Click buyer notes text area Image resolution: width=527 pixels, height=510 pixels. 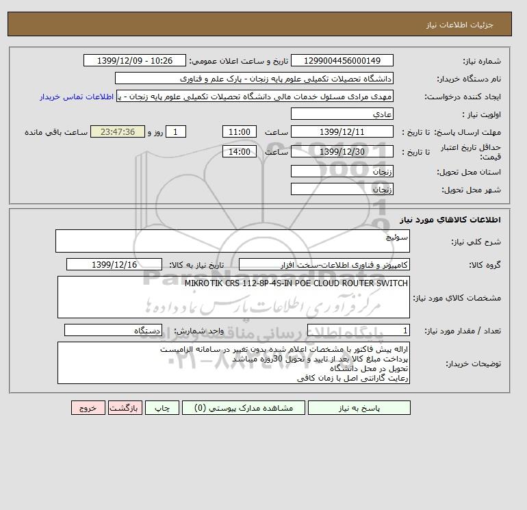tap(233, 363)
